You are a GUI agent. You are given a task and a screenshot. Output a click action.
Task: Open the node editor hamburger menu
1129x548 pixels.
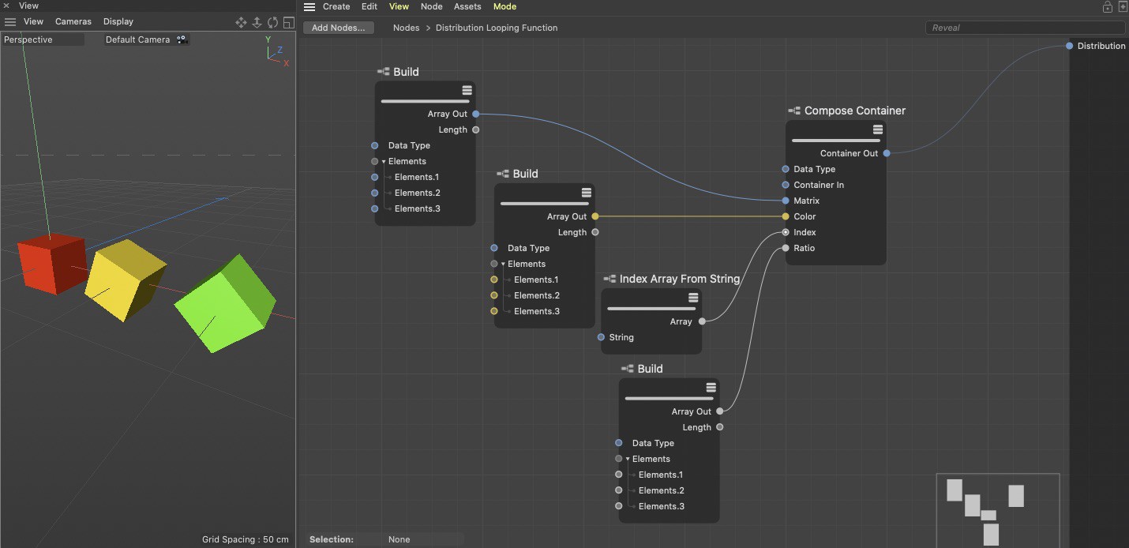pos(309,7)
